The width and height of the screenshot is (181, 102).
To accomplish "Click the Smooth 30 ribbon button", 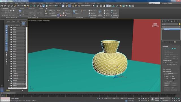I will 115,15.
